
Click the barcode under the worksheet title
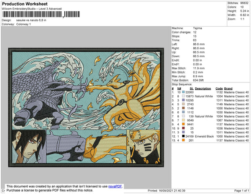(41, 14)
